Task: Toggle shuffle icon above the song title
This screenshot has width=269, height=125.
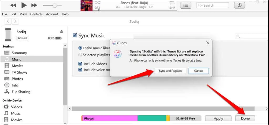Action: pos(99,2)
